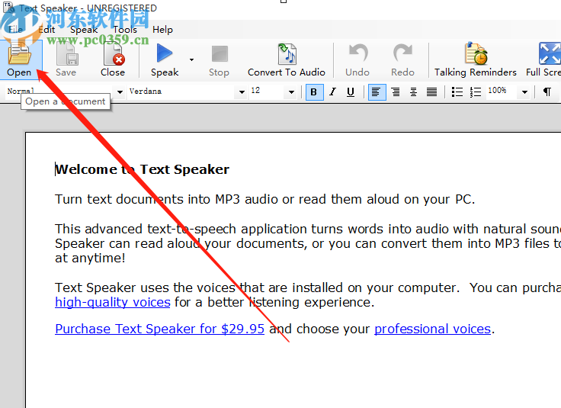Switch to Full Screen view
The height and width of the screenshot is (408, 561).
coord(543,59)
